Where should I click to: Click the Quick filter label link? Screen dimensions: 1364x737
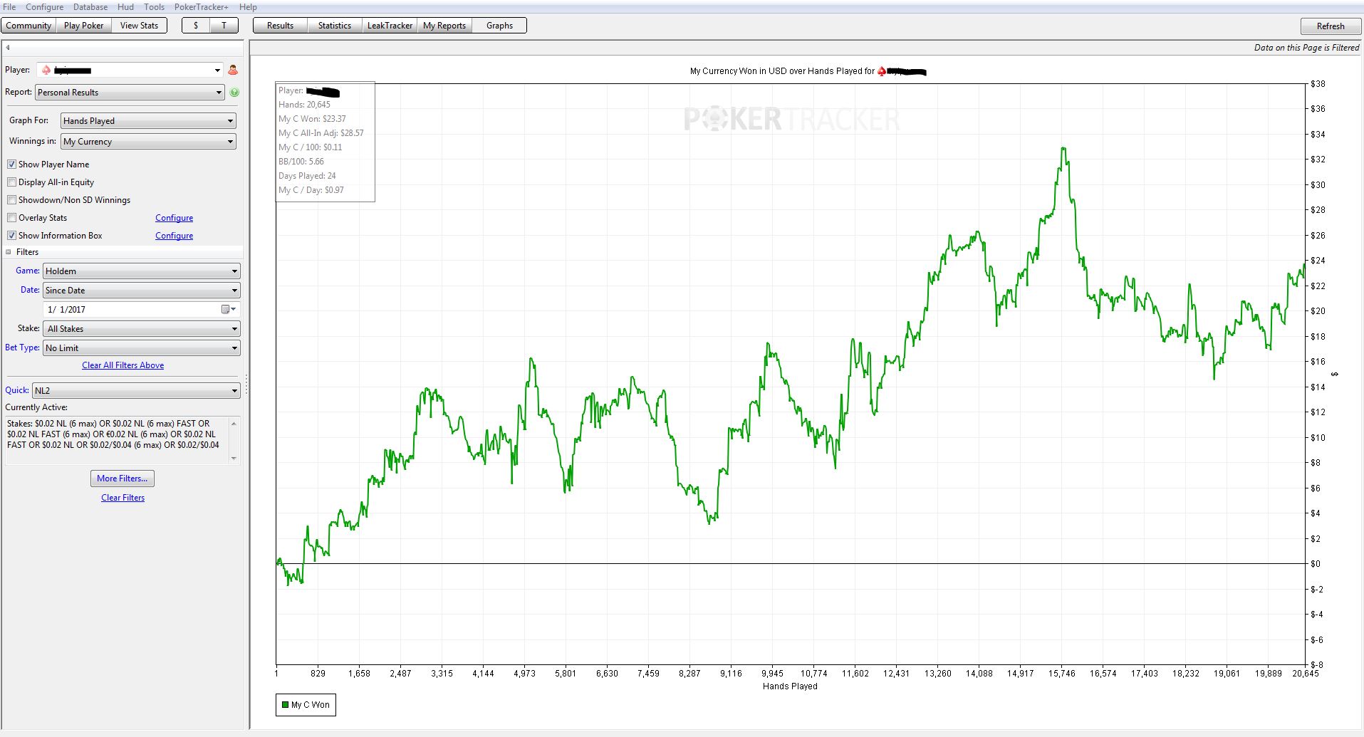[x=17, y=390]
